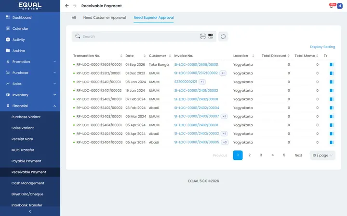
Task: Open detail icon for RP-LOC-00001/2402/00002
Action: click(332, 108)
